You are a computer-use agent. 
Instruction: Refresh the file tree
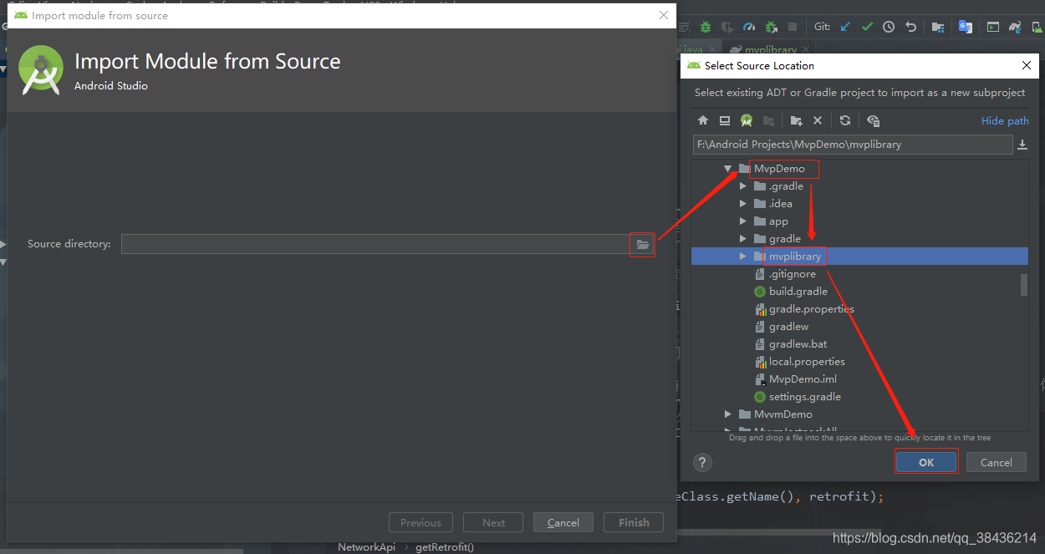tap(845, 120)
